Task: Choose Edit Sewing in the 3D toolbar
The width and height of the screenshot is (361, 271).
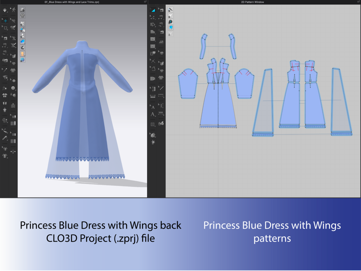Action: [x=5, y=38]
